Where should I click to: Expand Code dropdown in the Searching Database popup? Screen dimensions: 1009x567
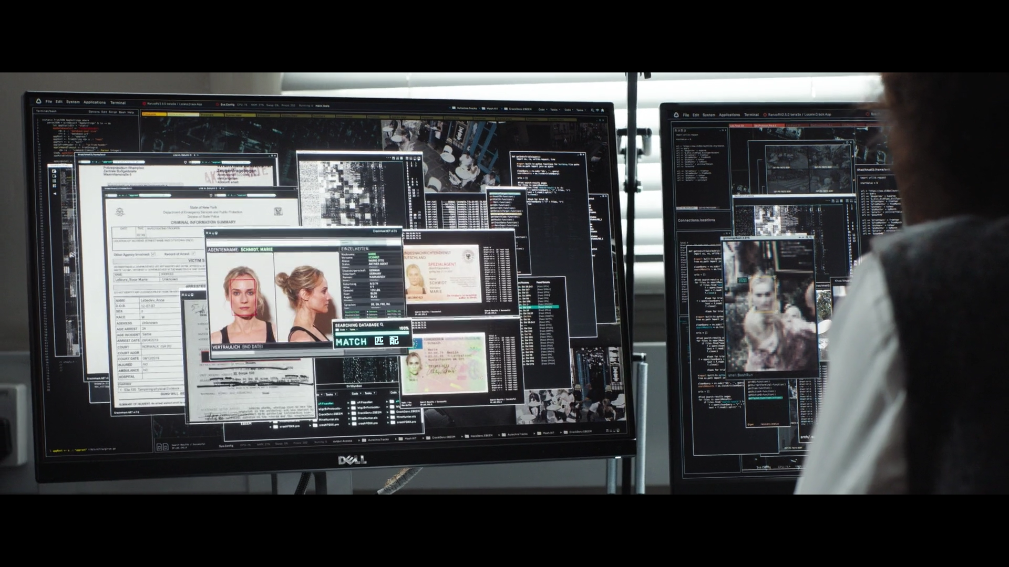(343, 330)
